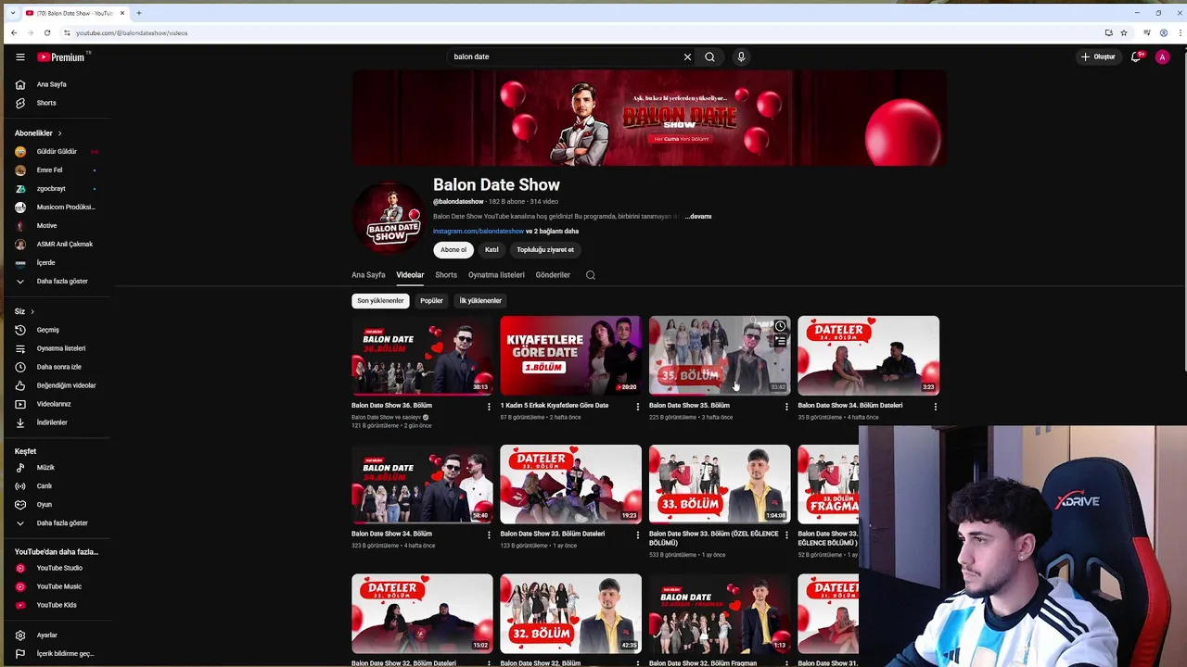Screen dimensions: 1187x667
Task: Expand the Siz section header
Action: pos(24,311)
